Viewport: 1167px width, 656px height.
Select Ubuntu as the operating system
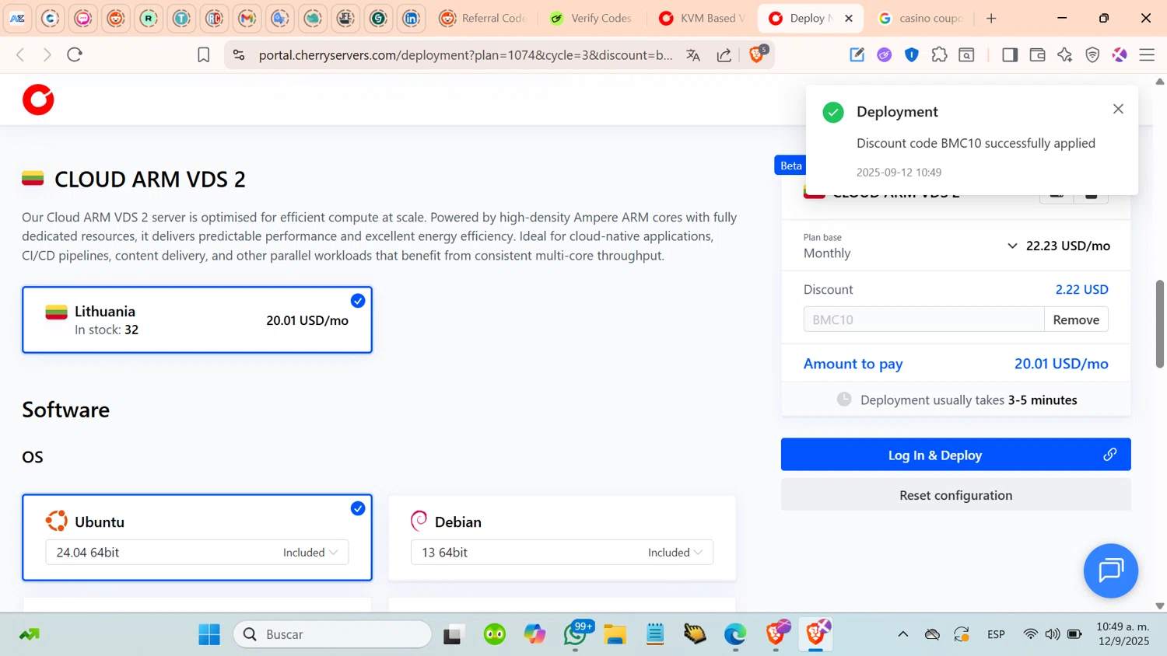(x=197, y=537)
